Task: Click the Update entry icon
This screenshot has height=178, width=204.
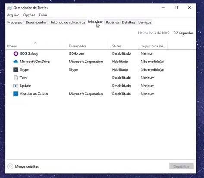Action: [x=16, y=86]
